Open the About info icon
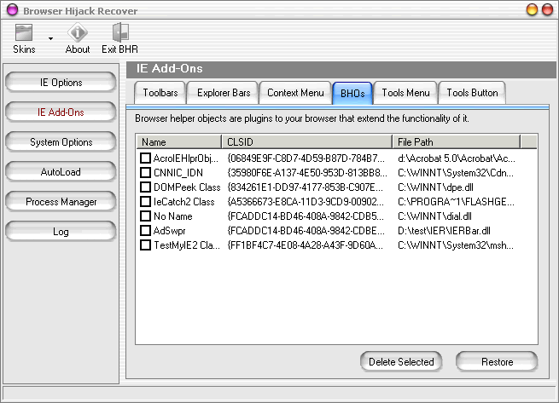Viewport: 559px width, 403px height. tap(78, 32)
